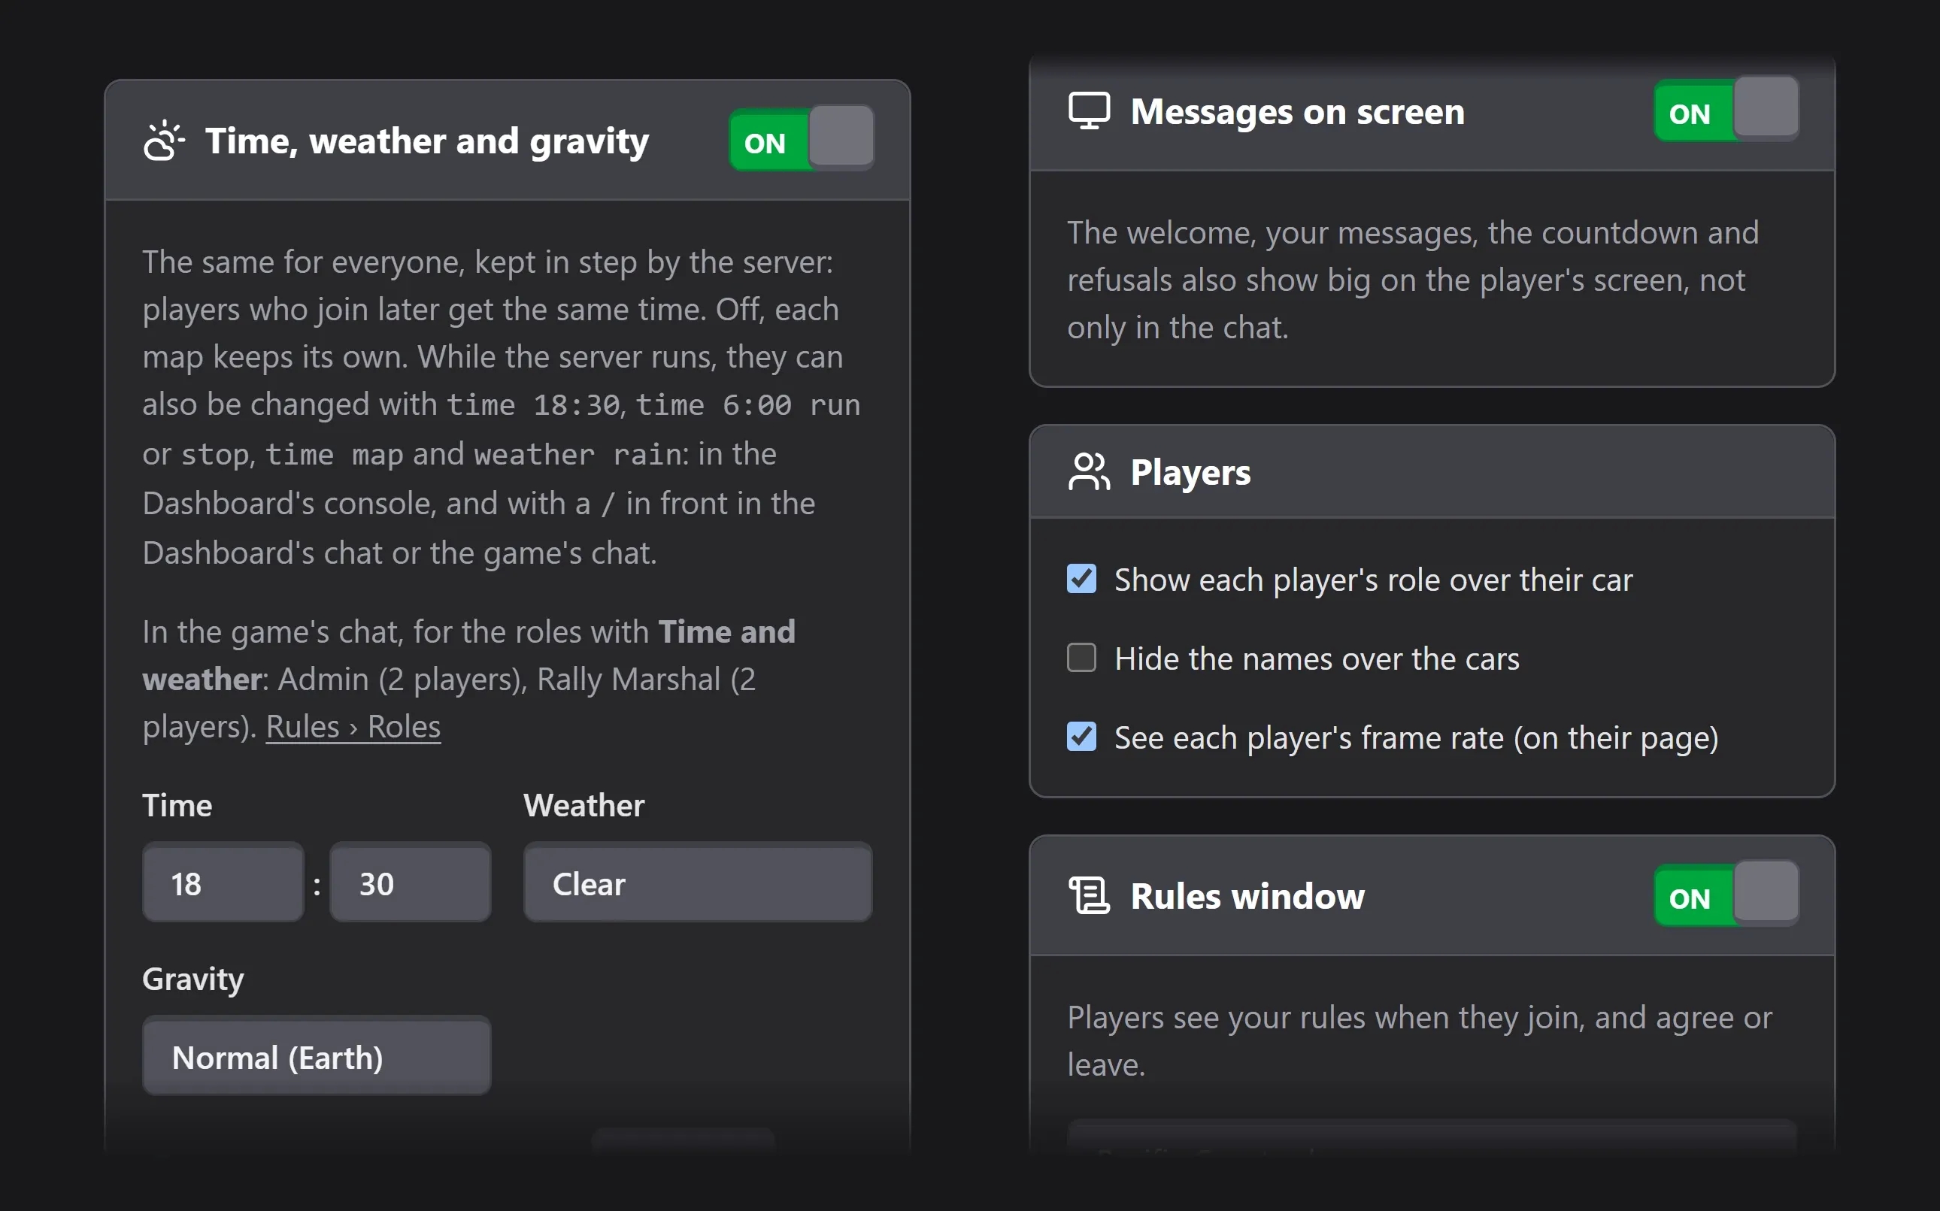Click the Messages on screen heading

click(x=1298, y=111)
